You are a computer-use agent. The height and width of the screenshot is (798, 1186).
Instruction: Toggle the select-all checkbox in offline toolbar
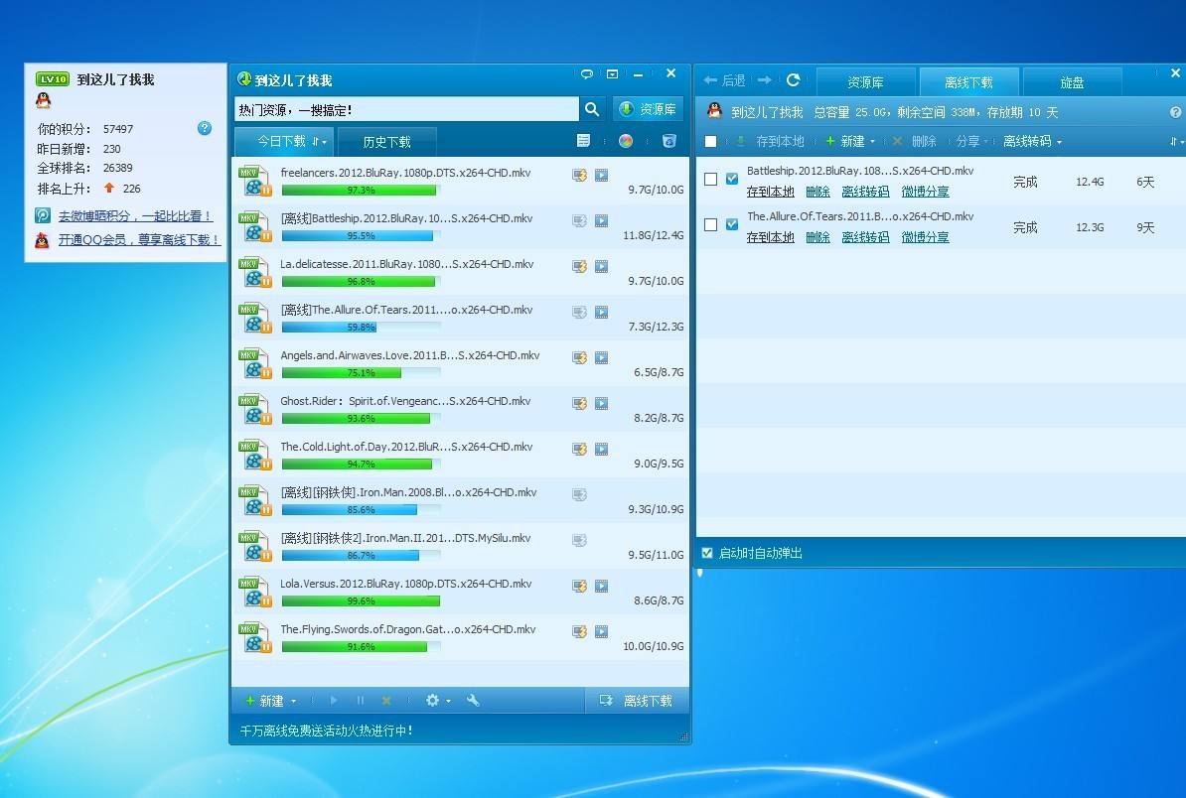(710, 141)
